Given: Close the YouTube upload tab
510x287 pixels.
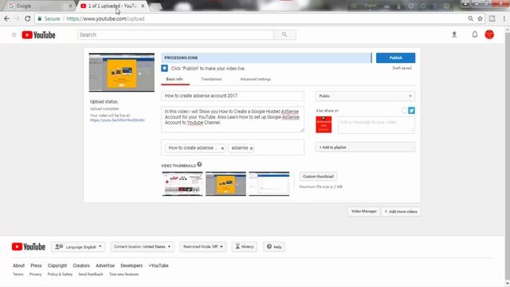Looking at the screenshot, I should 143,6.
